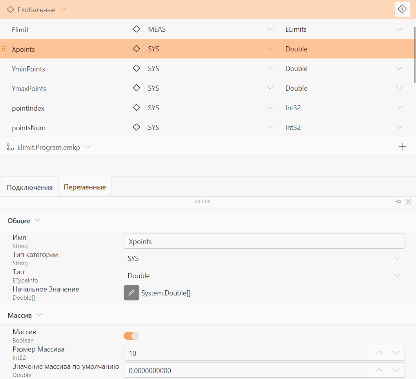Collapse the Общие section

pos(37,220)
